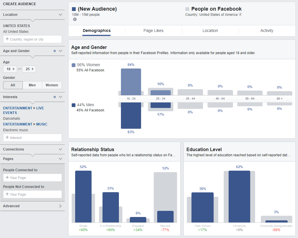Click the men 18 - 24 bar at 83%
Image resolution: width=298 pixels, height=238 pixels.
[x=131, y=115]
